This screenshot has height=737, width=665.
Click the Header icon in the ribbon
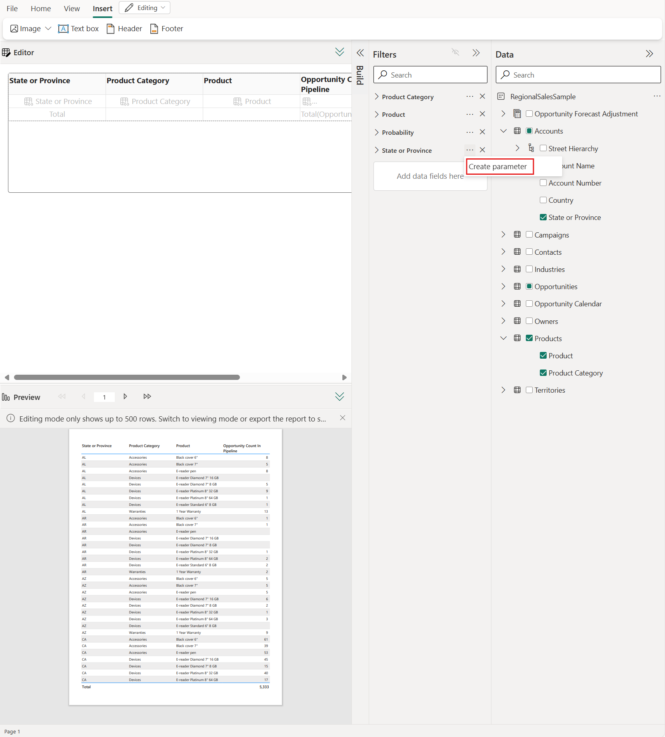click(111, 29)
